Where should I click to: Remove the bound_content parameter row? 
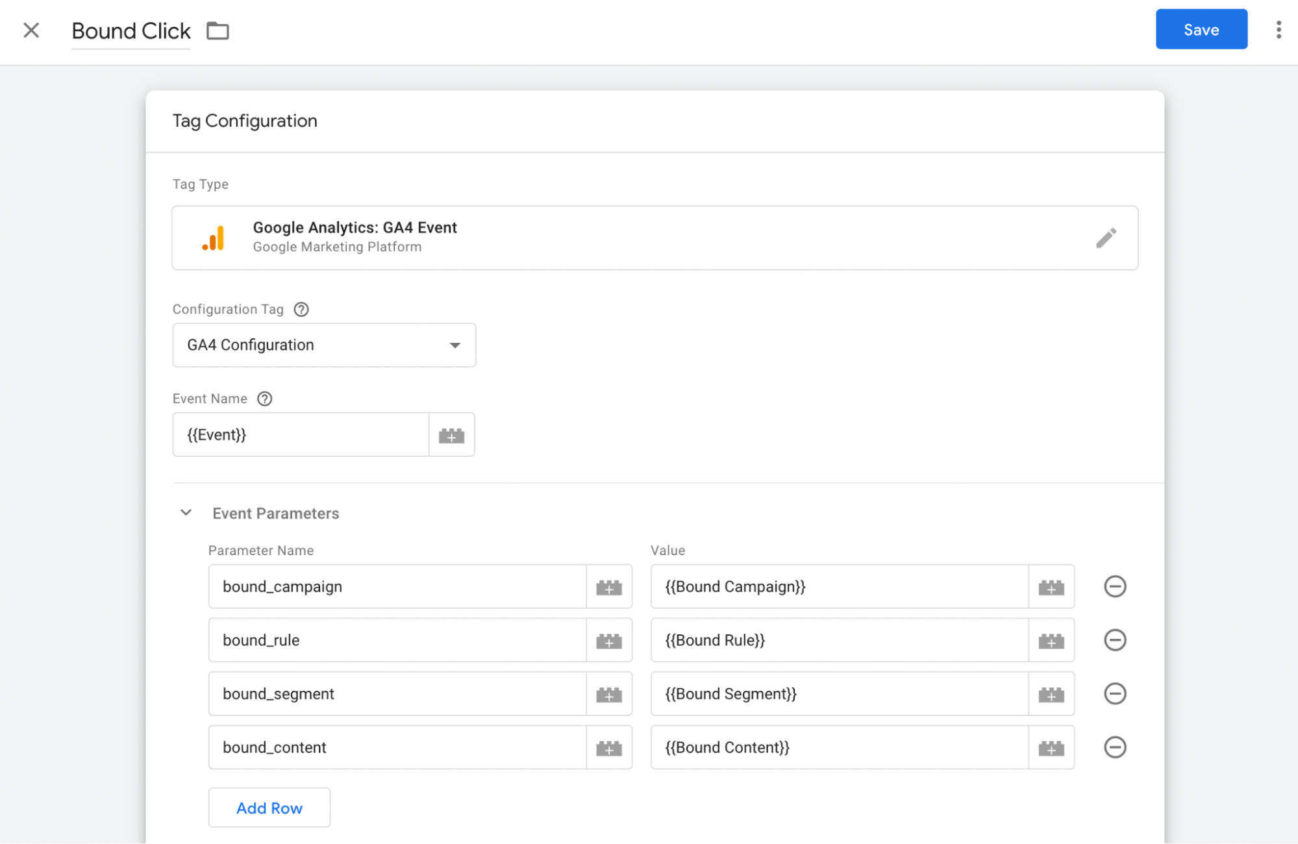click(x=1115, y=748)
